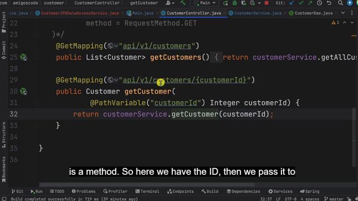This screenshot has height=201, width=358.
Task: Change UTF-8 file encoding
Action: 291,199
